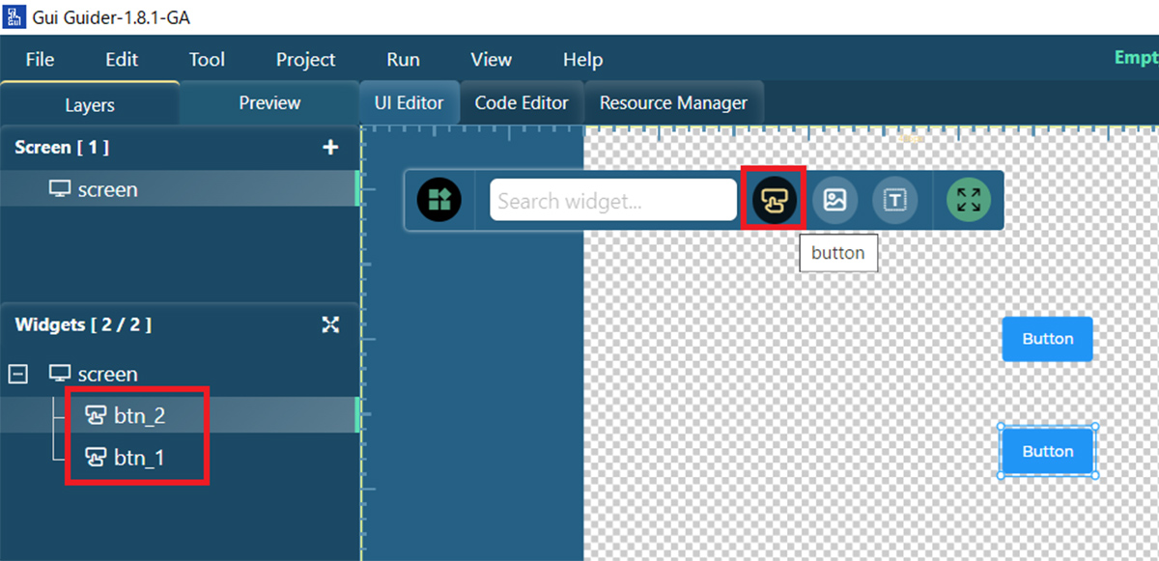
Task: Switch to the Preview tab
Action: click(x=269, y=103)
